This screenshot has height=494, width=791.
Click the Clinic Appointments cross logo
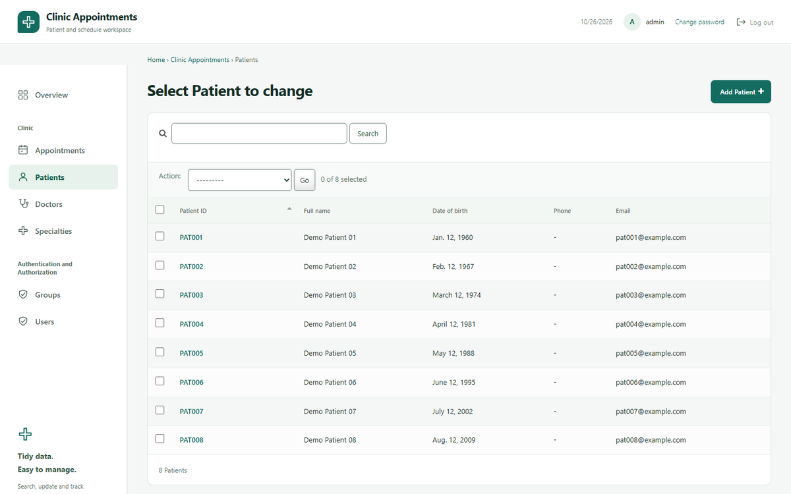click(x=28, y=22)
